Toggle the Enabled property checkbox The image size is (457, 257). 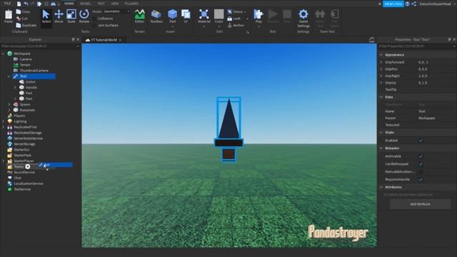point(421,141)
